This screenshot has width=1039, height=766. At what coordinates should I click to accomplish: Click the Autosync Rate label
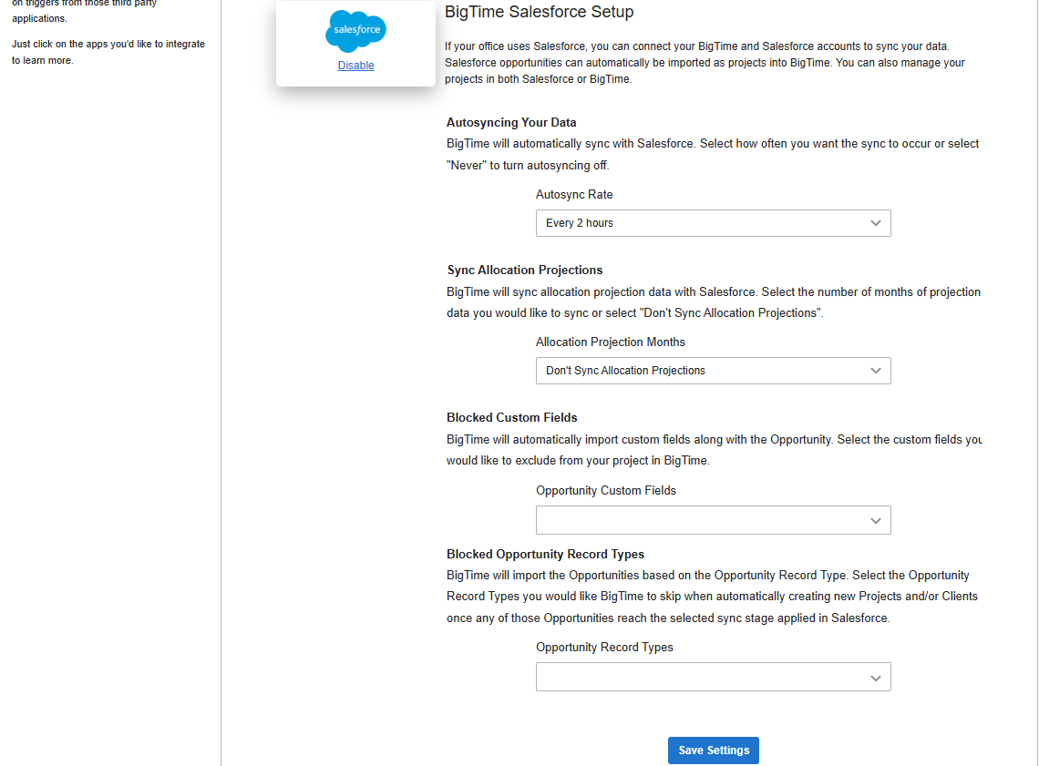(574, 195)
